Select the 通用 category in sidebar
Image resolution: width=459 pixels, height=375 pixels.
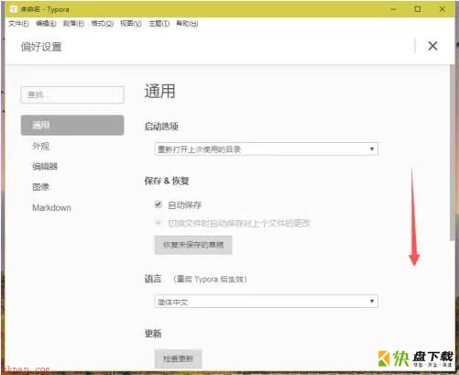(x=72, y=125)
